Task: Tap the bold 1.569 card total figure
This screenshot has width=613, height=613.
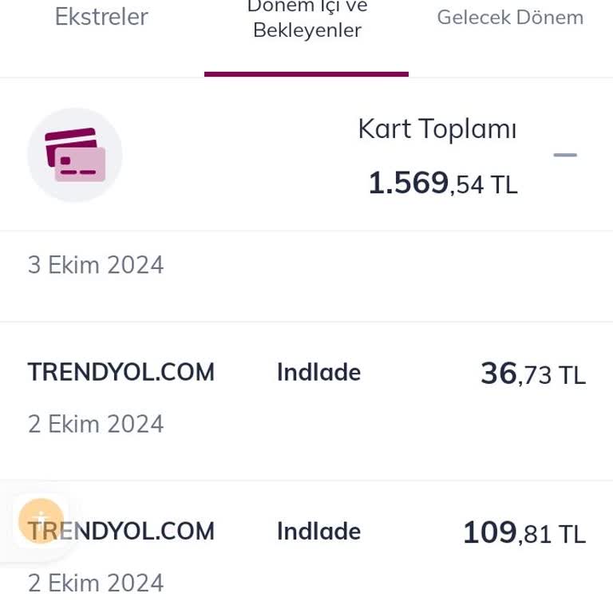Action: 408,183
